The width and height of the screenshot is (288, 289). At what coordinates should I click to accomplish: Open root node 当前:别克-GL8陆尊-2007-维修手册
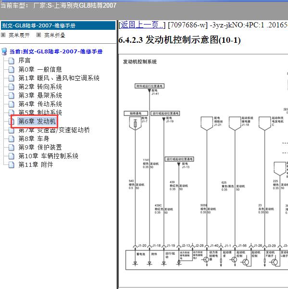click(56, 51)
